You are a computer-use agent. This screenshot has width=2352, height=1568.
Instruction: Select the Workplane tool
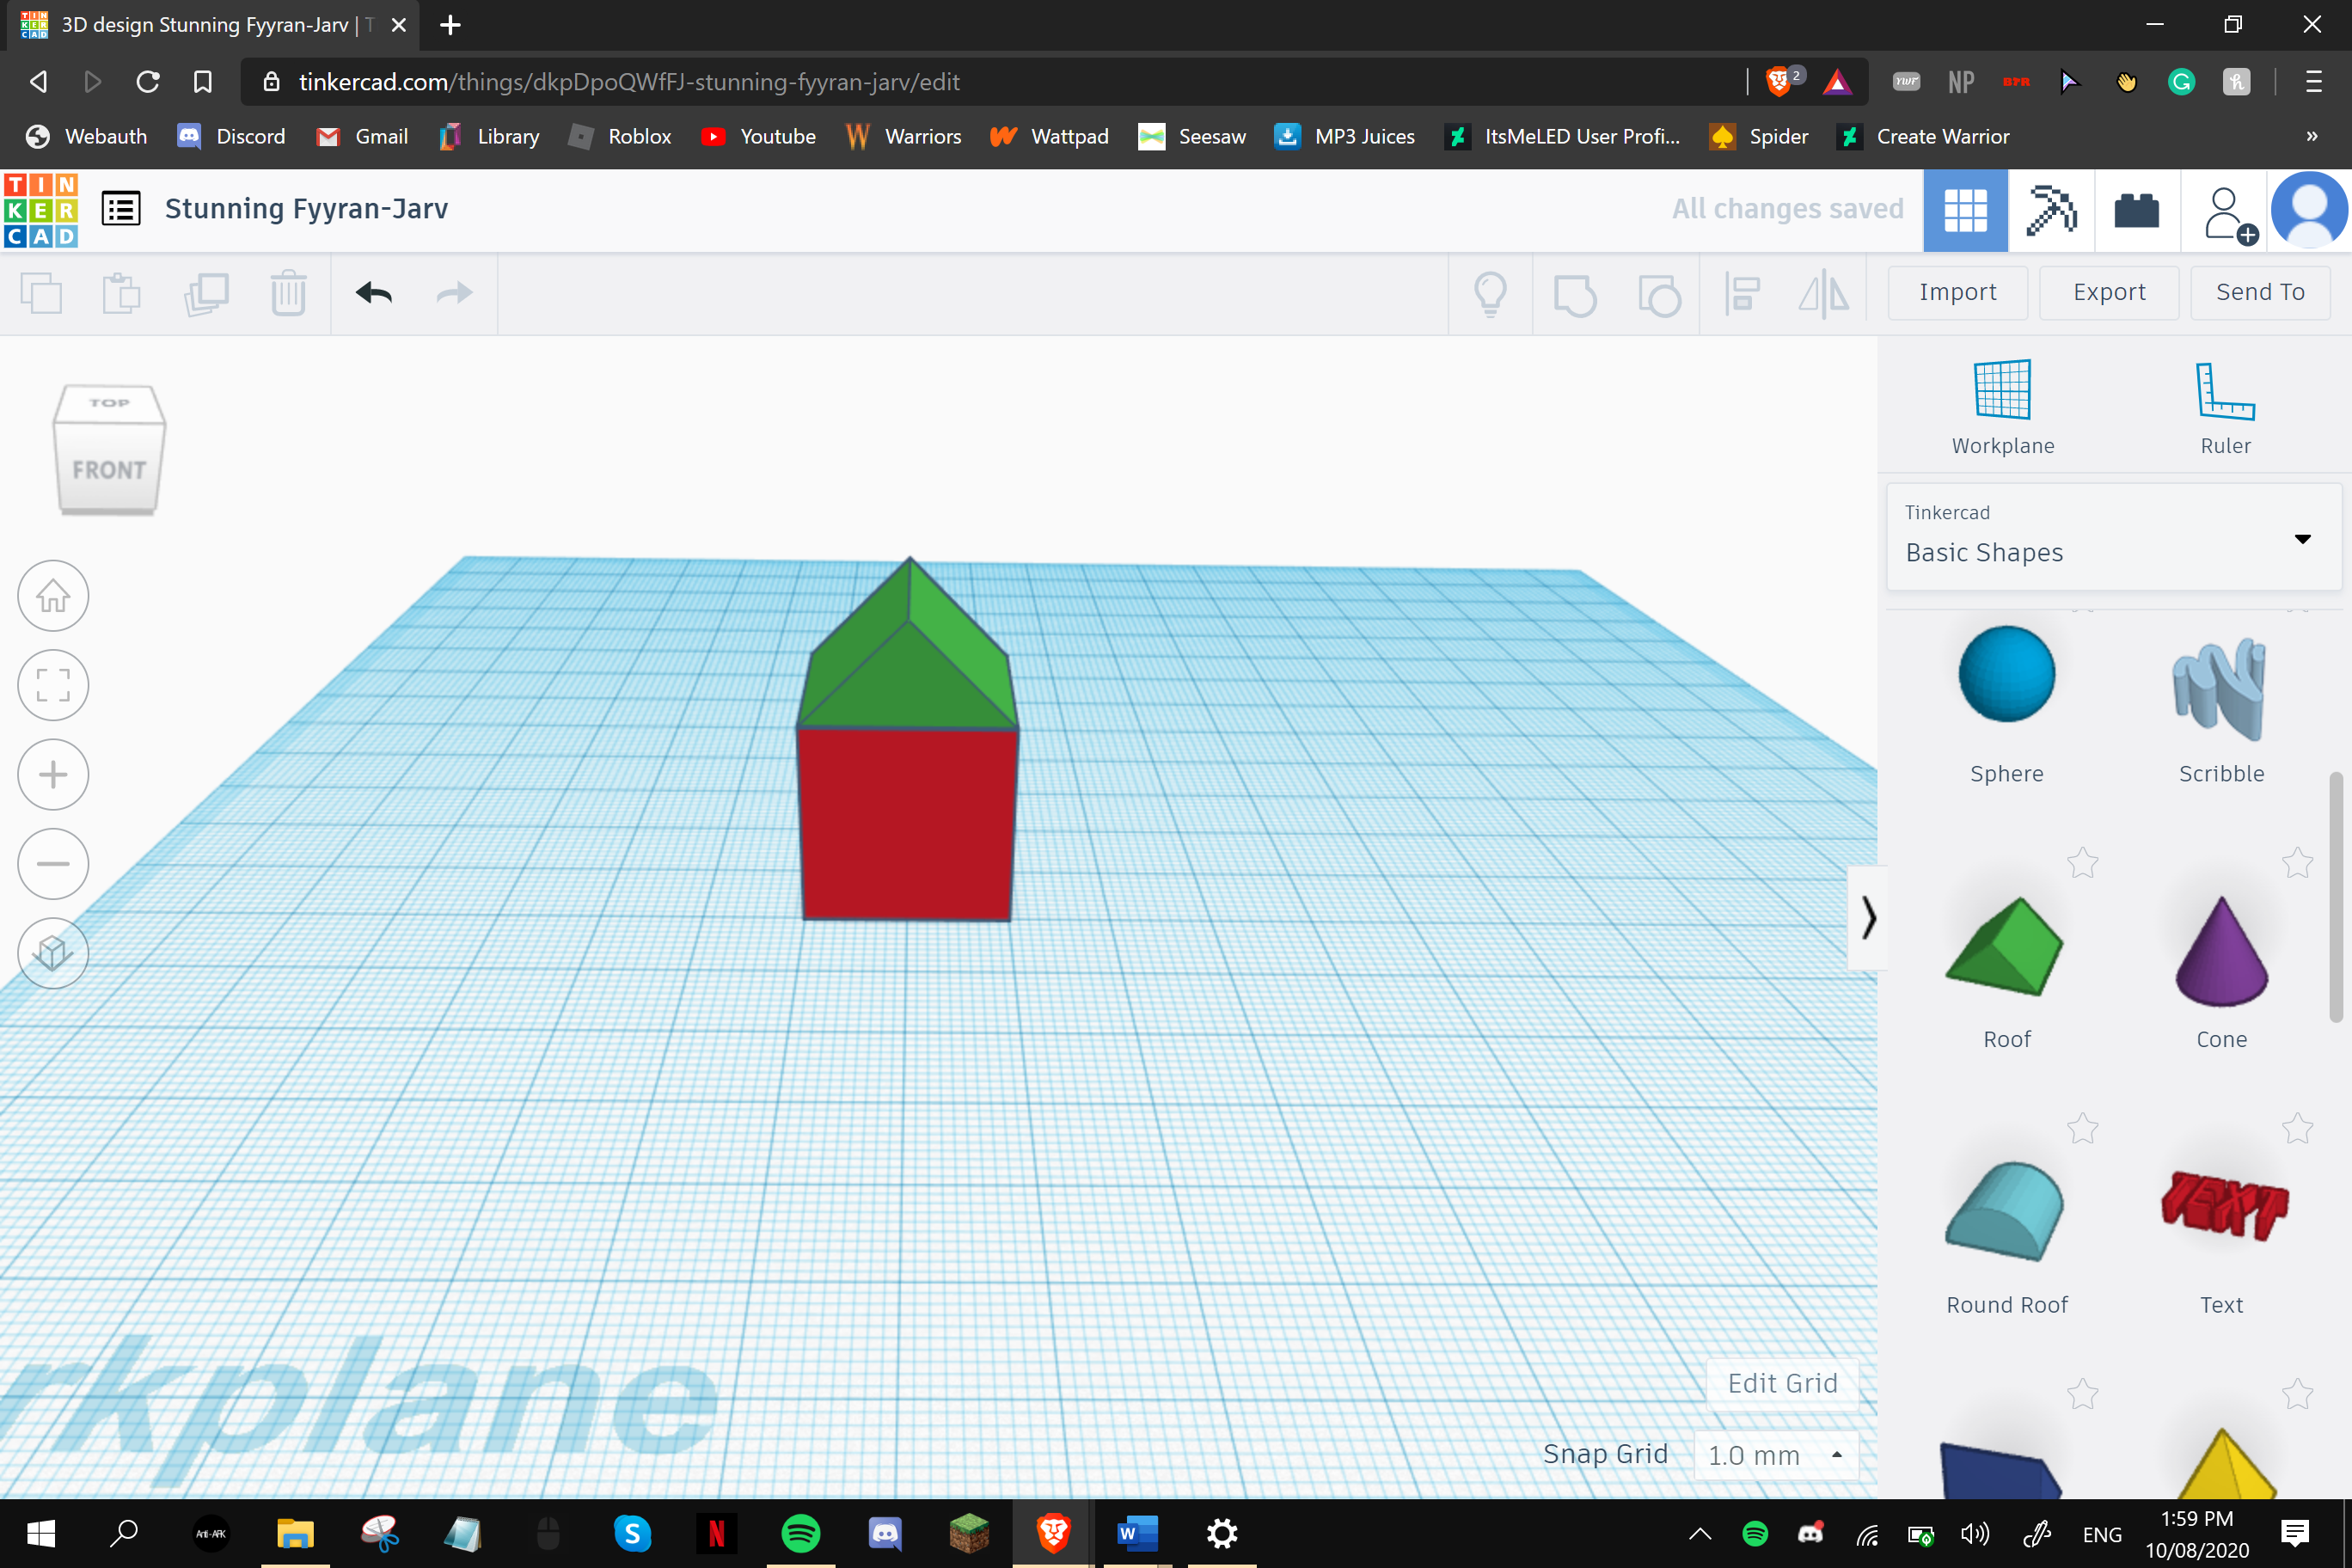(x=2003, y=407)
